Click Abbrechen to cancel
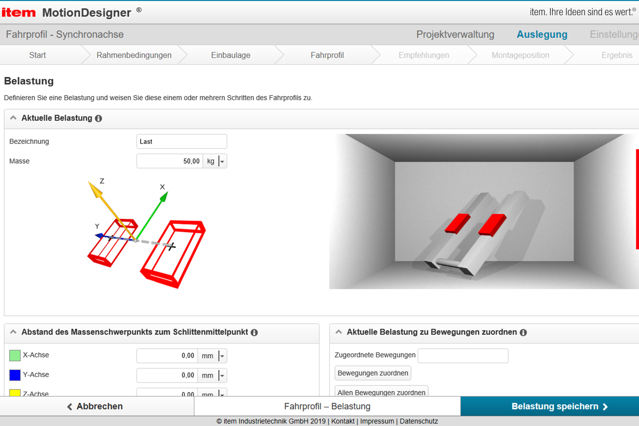The image size is (639, 426). (x=95, y=406)
